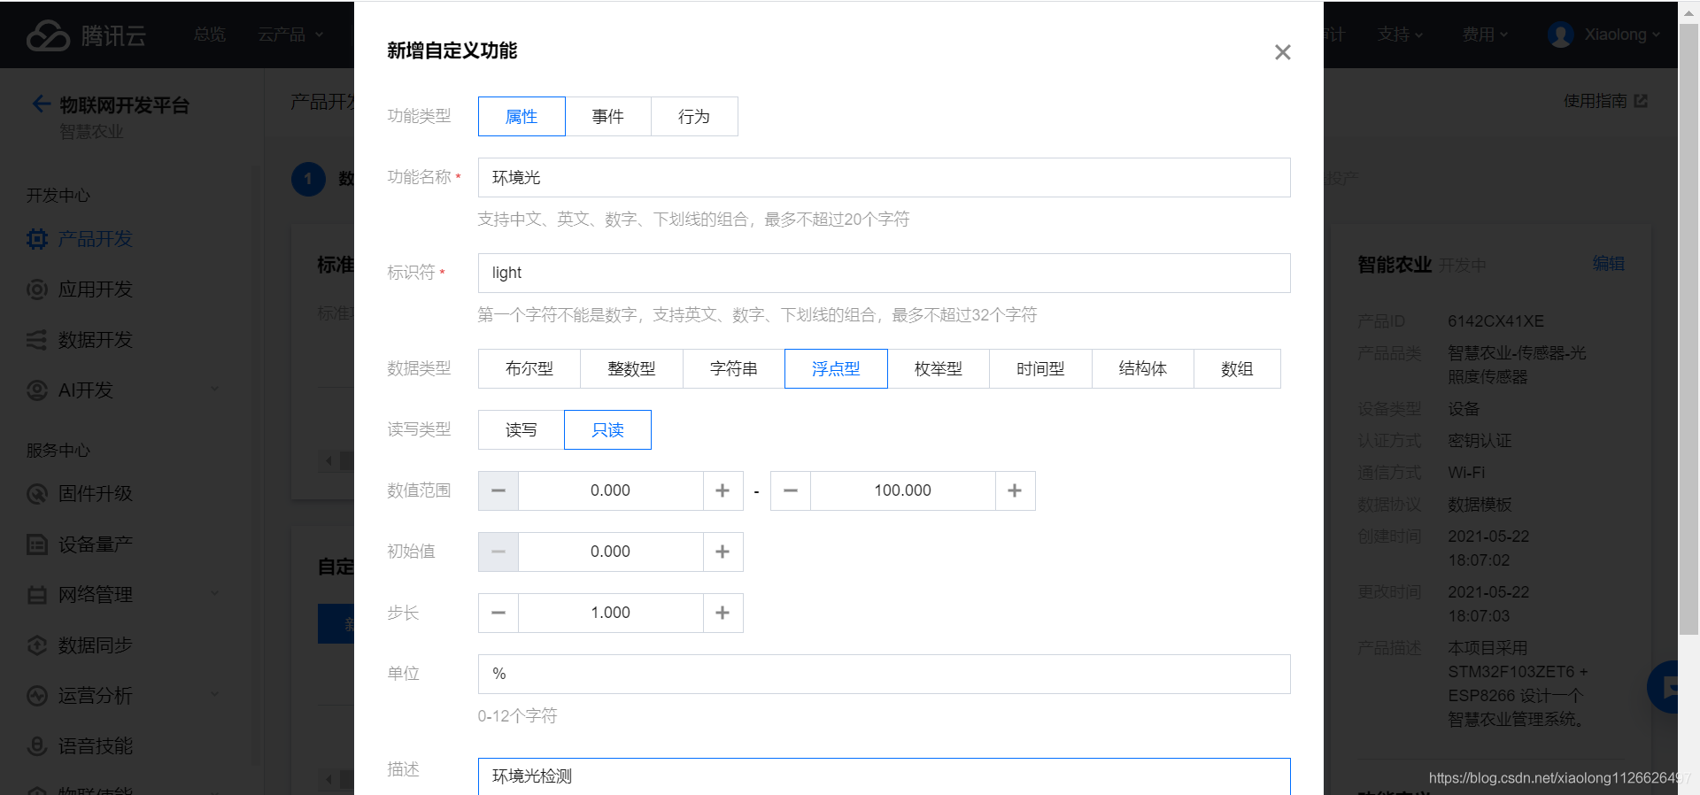Select 读写 read-write type
The width and height of the screenshot is (1700, 795).
click(522, 430)
